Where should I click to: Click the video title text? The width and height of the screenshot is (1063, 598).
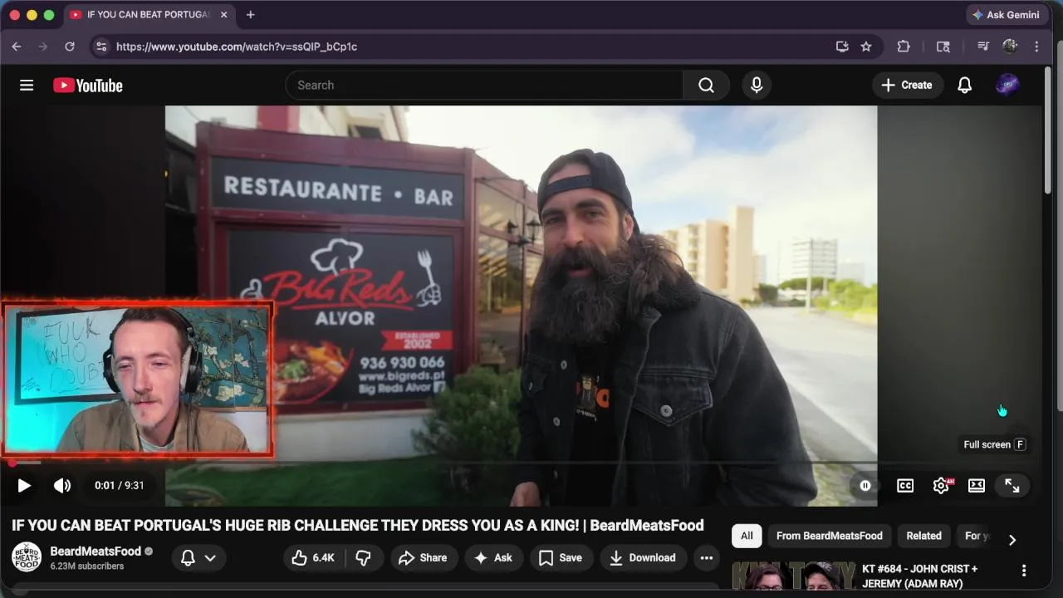tap(358, 525)
